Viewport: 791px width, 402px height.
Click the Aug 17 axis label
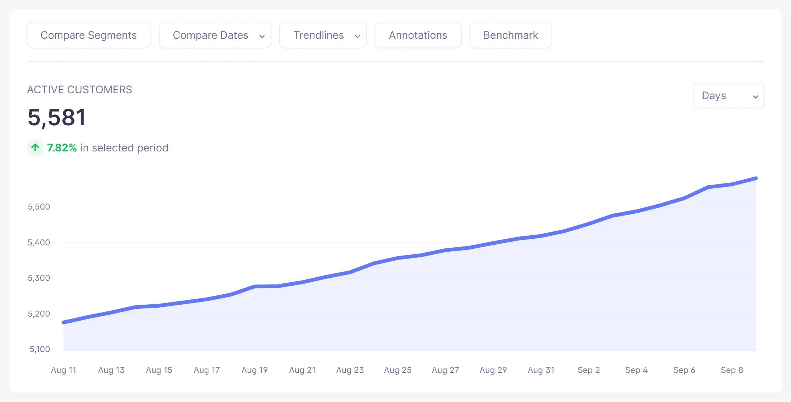pos(207,370)
